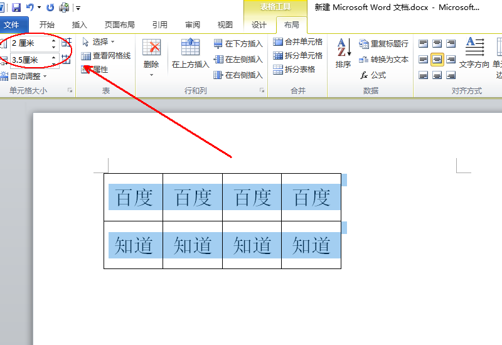The height and width of the screenshot is (345, 502).
Task: Align cell text top right
Action: (451, 43)
